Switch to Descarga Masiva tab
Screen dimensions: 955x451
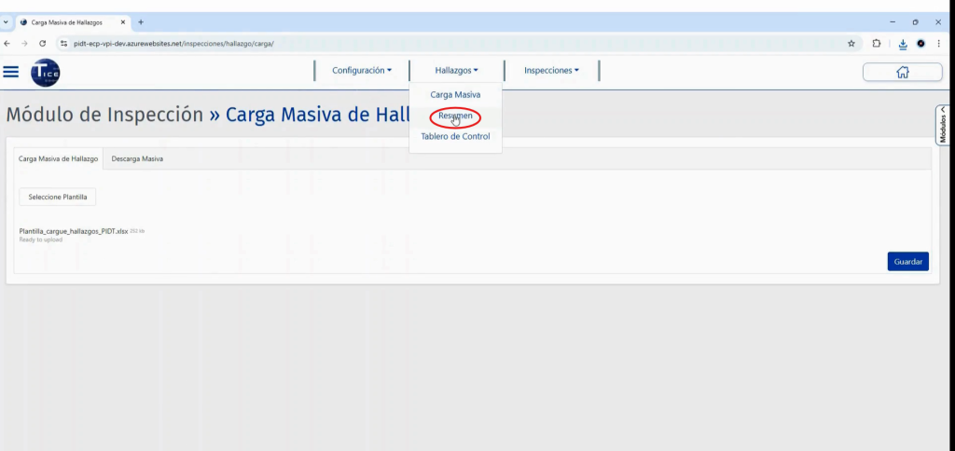click(x=137, y=159)
